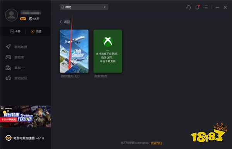The image size is (232, 149).
Task: Click the 微软商店 title text
Action: [101, 76]
